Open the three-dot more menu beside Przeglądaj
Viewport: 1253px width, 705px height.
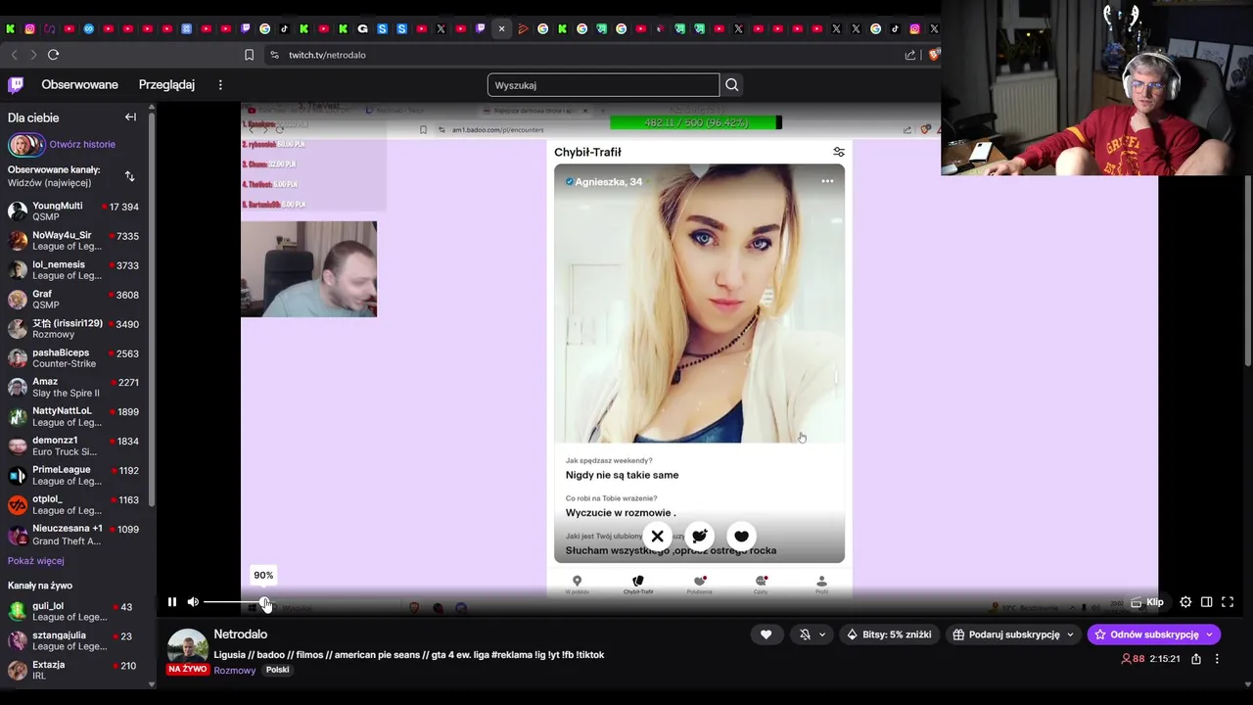[220, 85]
